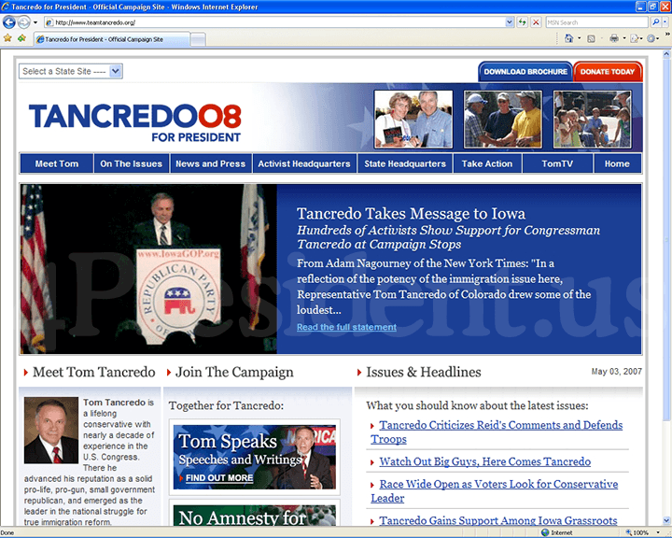This screenshot has width=672, height=538.
Task: Click the MSN Search input box
Action: (x=596, y=22)
